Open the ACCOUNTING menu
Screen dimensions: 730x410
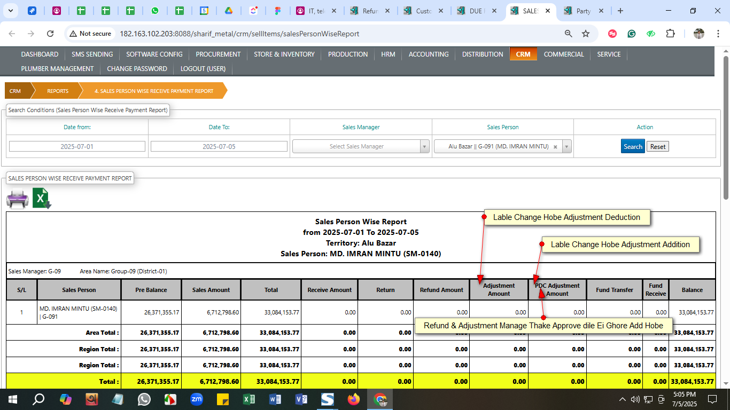[429, 54]
